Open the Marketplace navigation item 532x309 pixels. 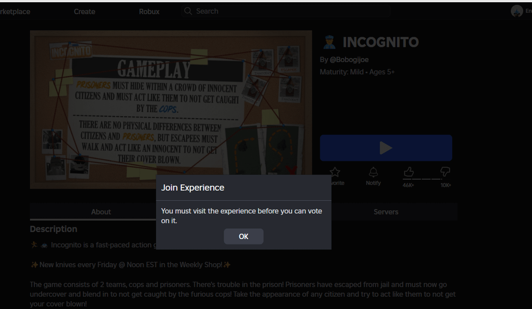[x=14, y=11]
